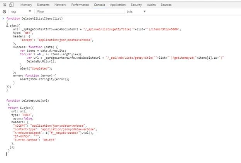Switch to the Elements tab
Image resolution: width=241 pixels, height=163 pixels.
(x=43, y=5)
